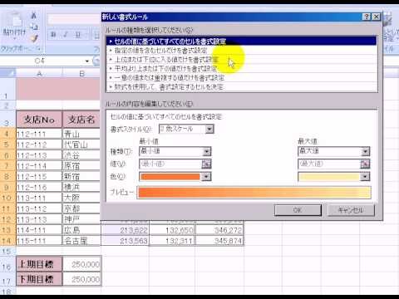
Task: Select rule 数式を使用して書式設定するセルを決定
Action: tap(241, 87)
